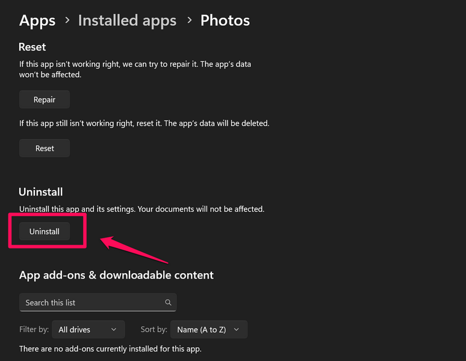Click the Reset section heading
The image size is (466, 361).
click(x=33, y=47)
